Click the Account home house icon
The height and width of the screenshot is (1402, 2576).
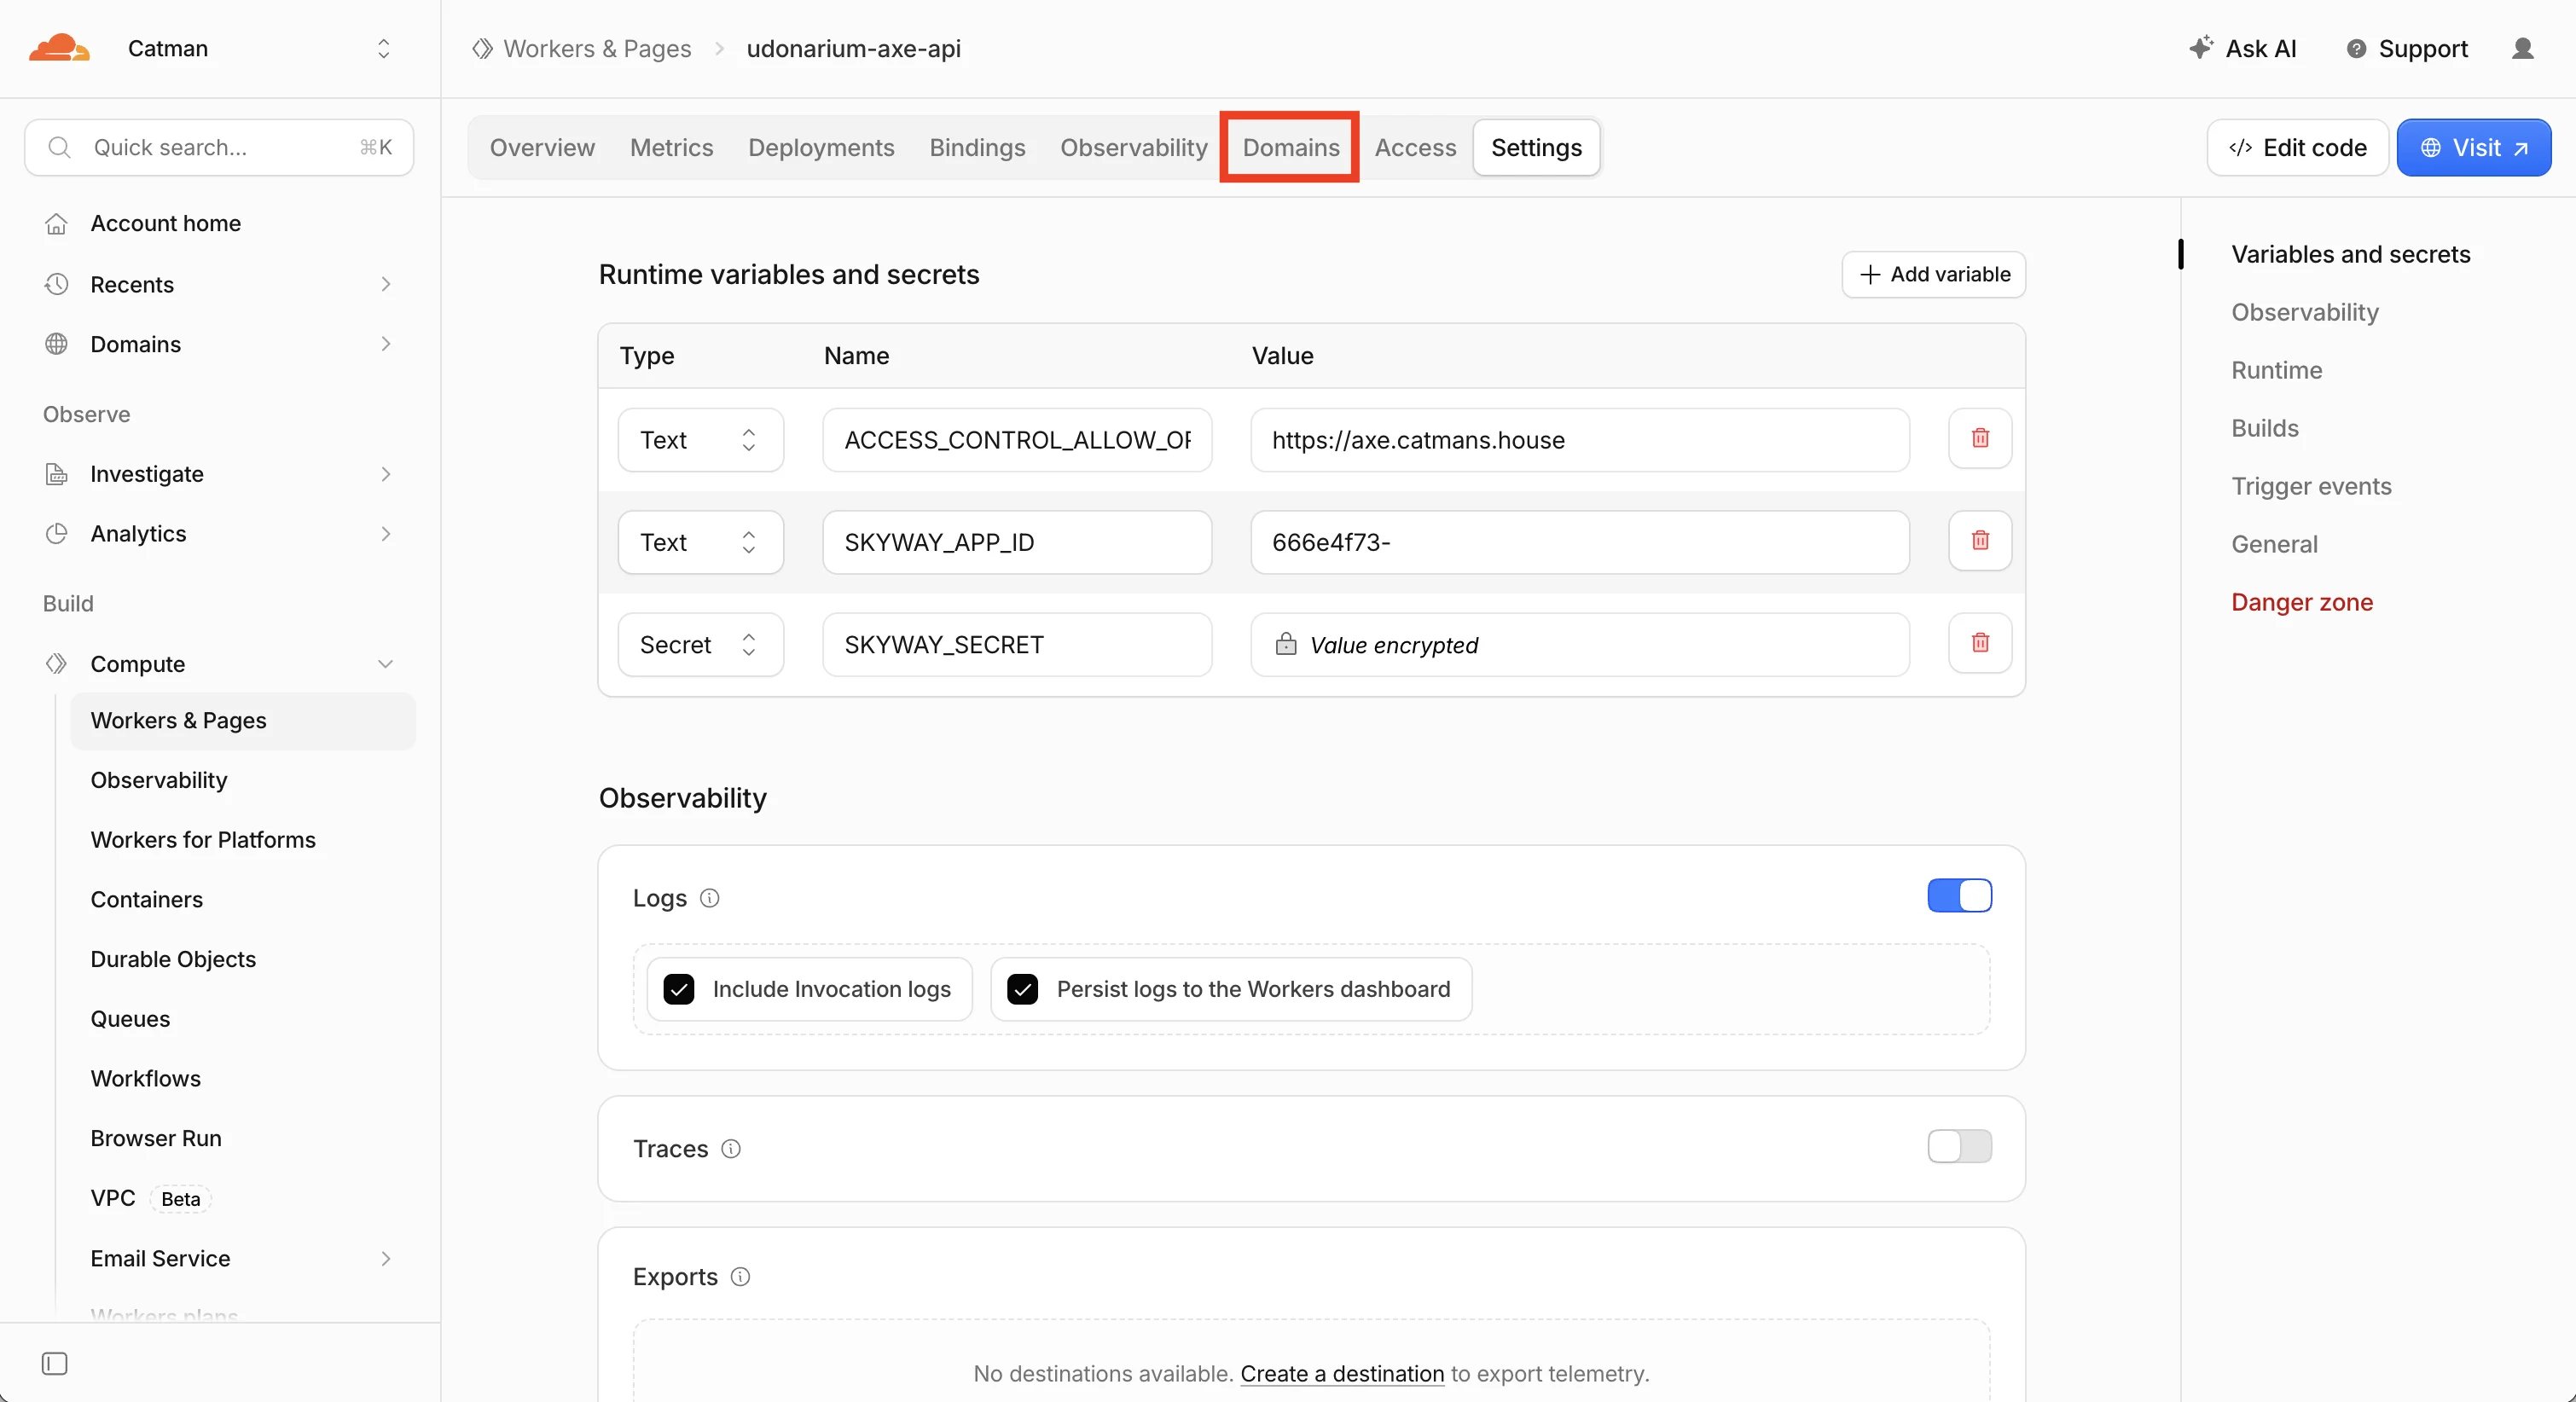click(56, 223)
